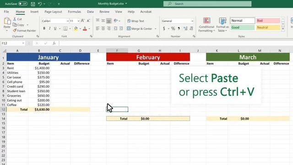The height and width of the screenshot is (165, 293).
Task: Open the font name Calibri dropdown
Action: (68, 21)
